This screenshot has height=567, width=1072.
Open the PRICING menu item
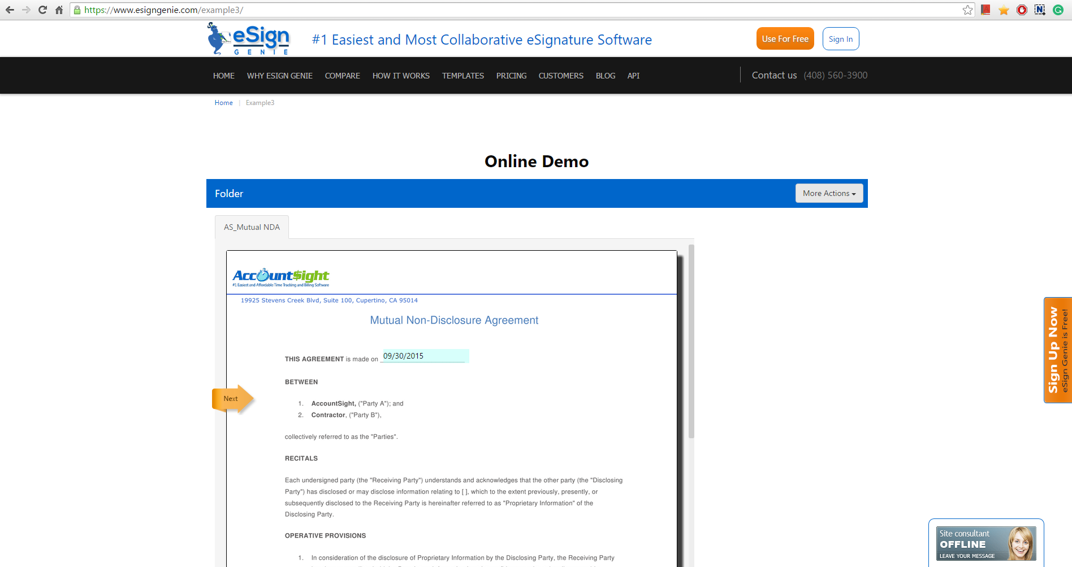tap(511, 75)
